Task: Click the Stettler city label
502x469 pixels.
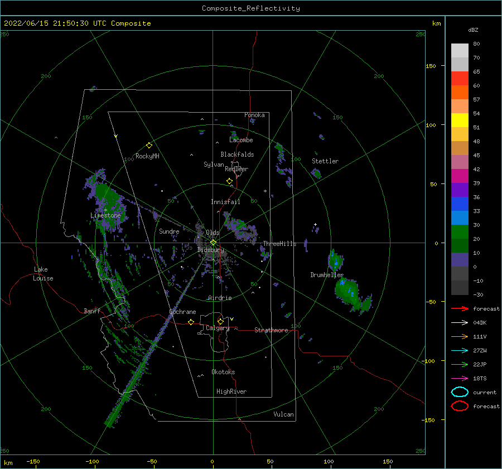Action: [325, 161]
